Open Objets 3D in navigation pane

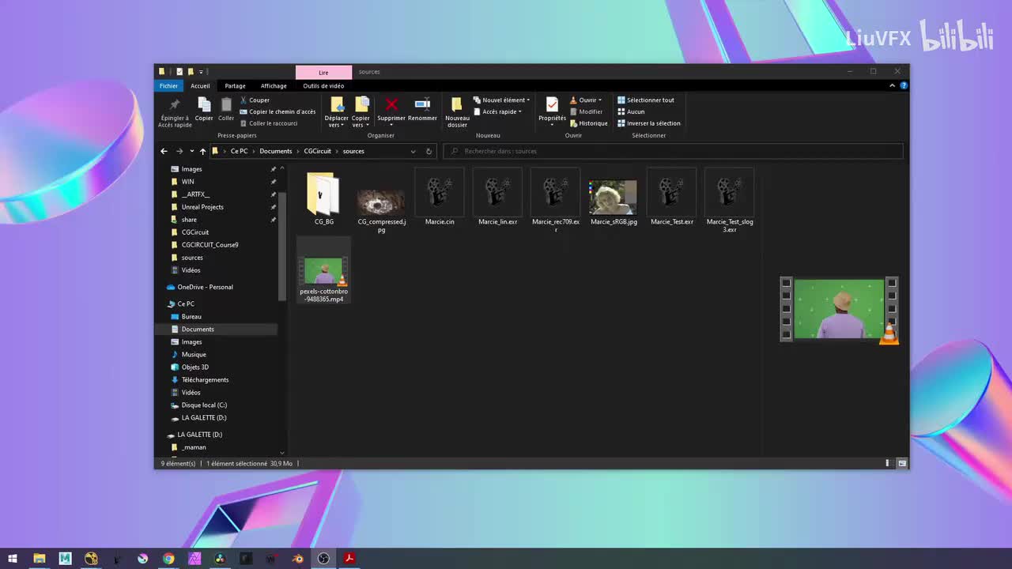194,367
